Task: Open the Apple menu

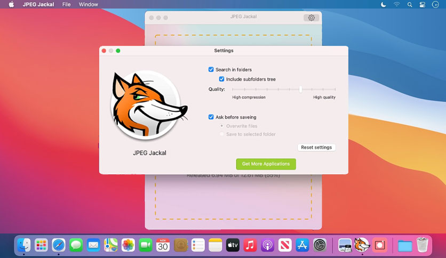Action: [11, 4]
